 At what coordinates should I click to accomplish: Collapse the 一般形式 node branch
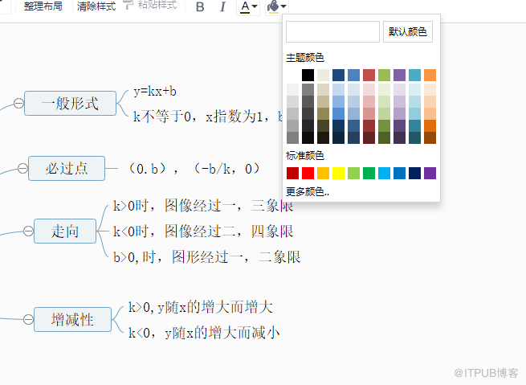18,103
